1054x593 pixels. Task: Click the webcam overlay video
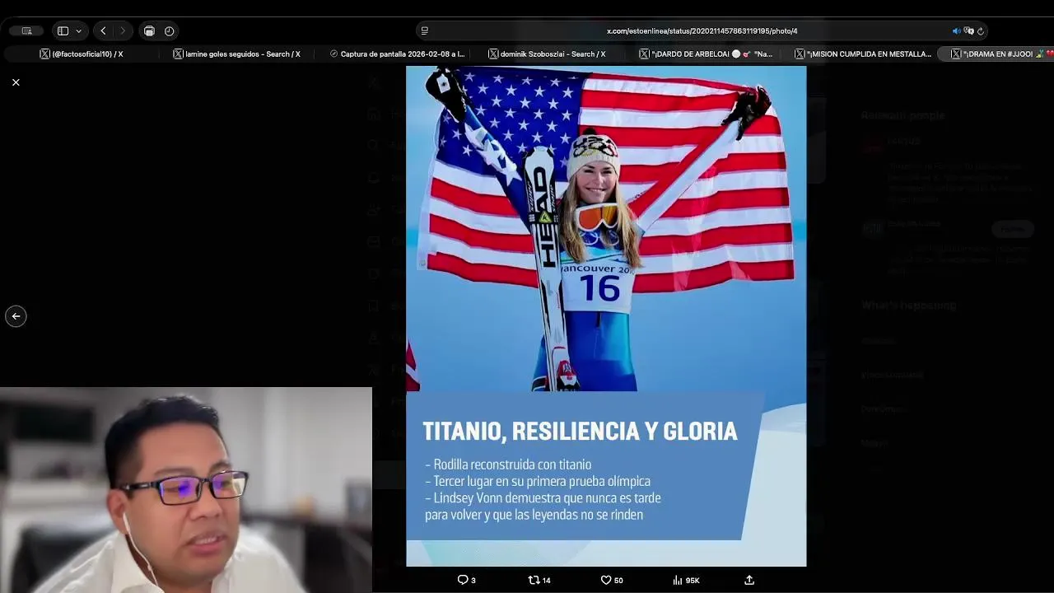click(x=186, y=490)
